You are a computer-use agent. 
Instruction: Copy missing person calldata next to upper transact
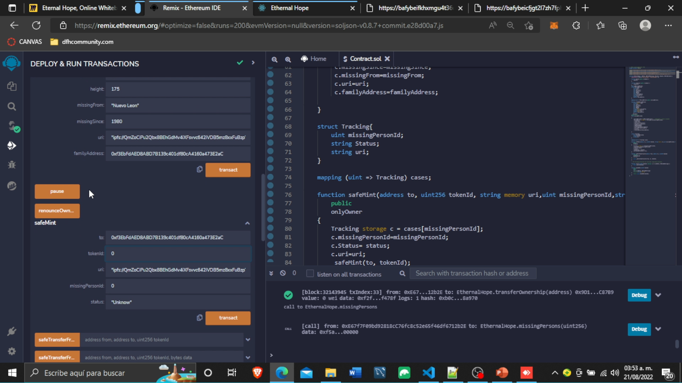200,170
